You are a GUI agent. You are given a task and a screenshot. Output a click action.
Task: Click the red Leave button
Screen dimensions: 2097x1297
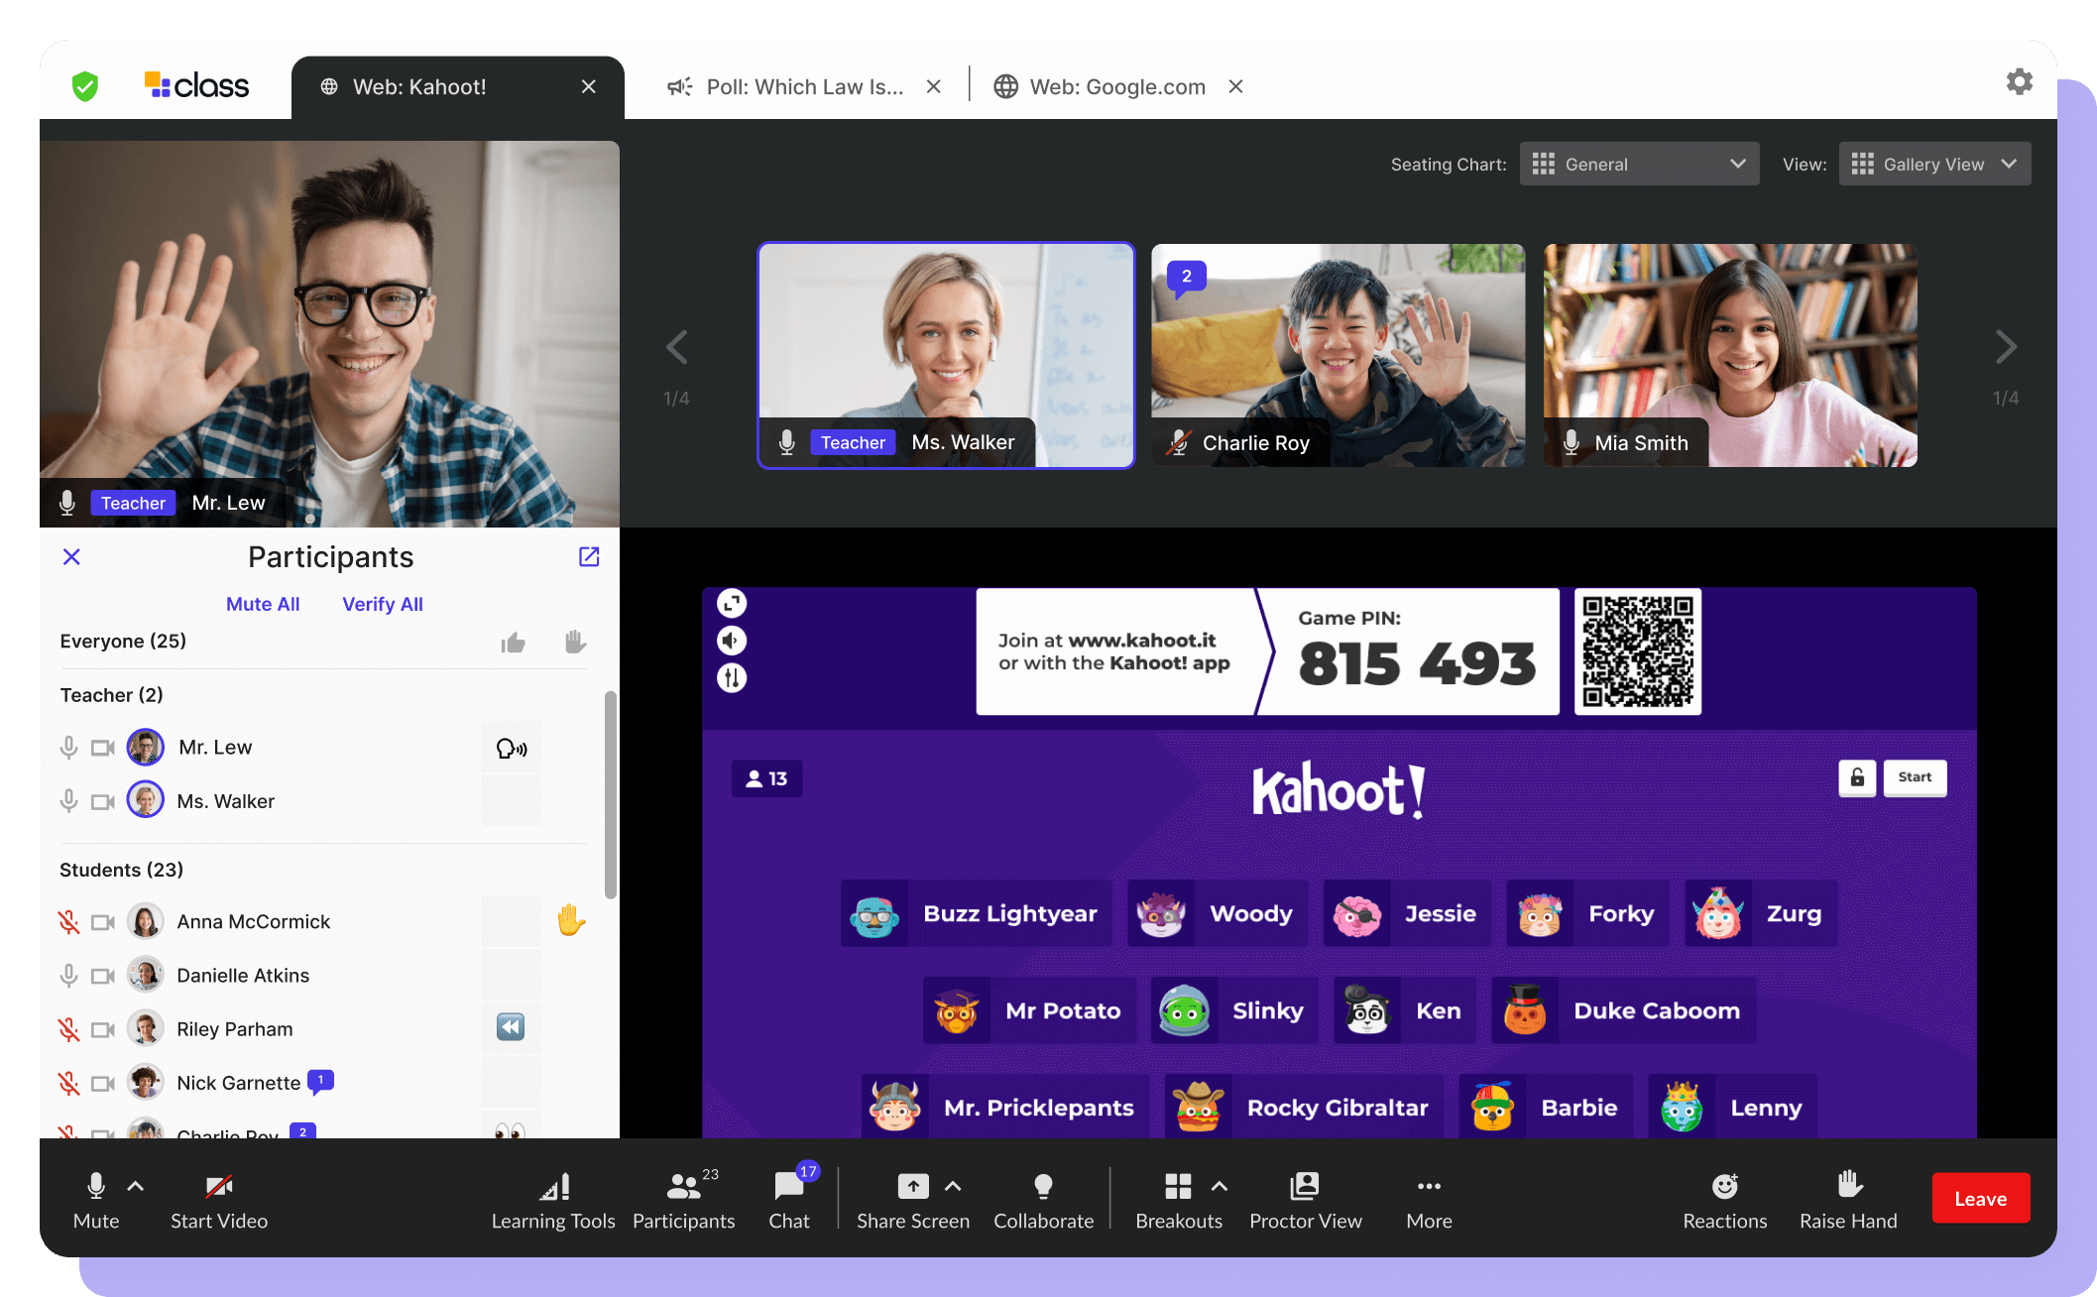[1980, 1199]
